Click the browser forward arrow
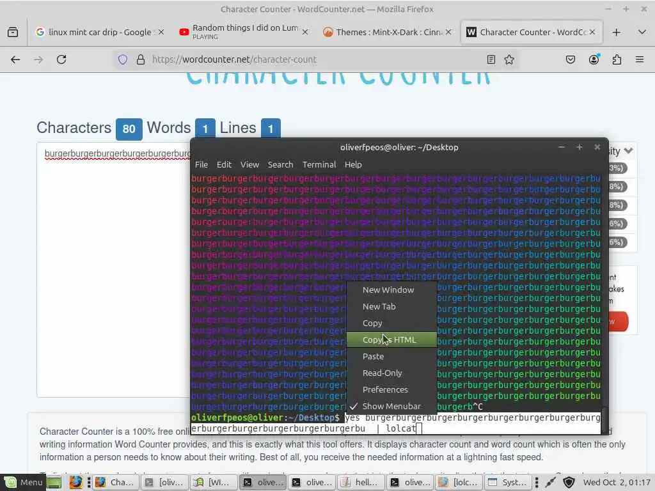The image size is (655, 491). (38, 59)
